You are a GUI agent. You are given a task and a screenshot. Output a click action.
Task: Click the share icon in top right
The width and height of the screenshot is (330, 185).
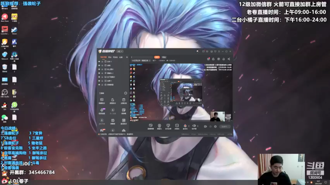coord(229,59)
